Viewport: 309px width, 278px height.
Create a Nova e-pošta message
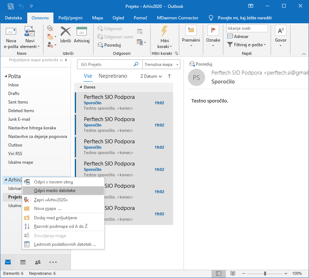pyautogui.click(x=11, y=38)
